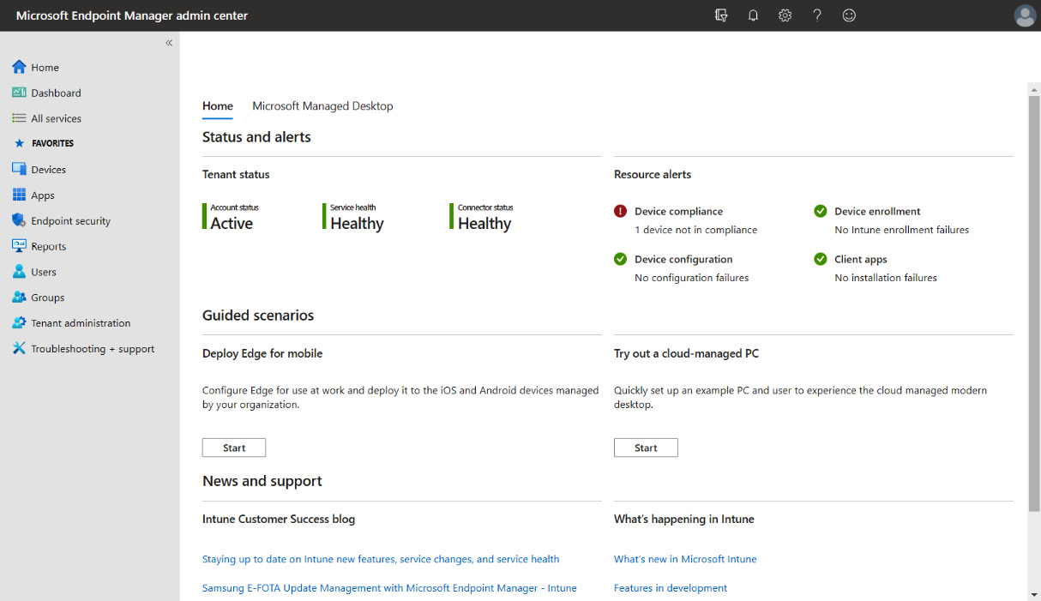Click the Account status Active value
Screen dimensions: 1041x601
point(232,224)
